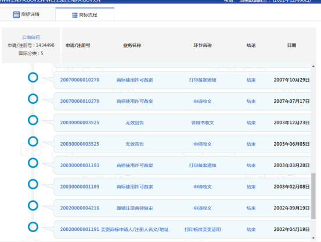Switch to the 商标流程 tab
The height and width of the screenshot is (242, 321).
[85, 15]
